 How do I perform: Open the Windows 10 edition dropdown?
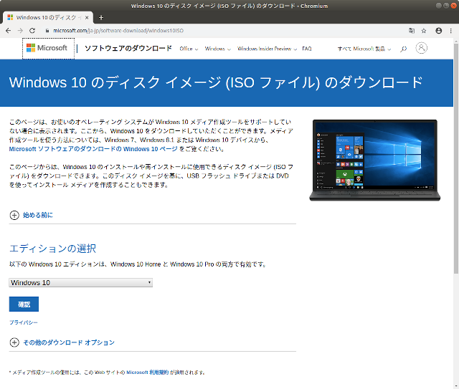click(x=81, y=282)
